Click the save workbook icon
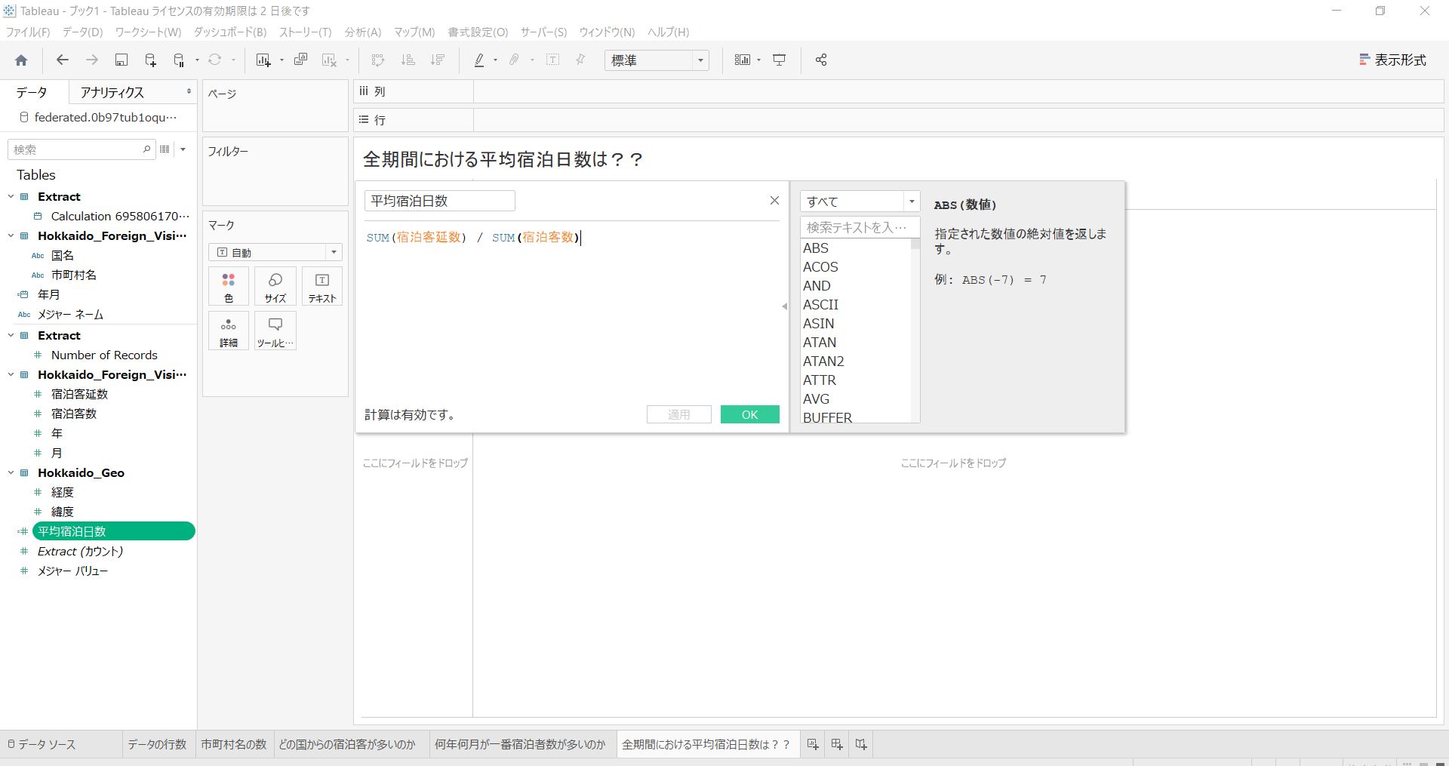This screenshot has height=766, width=1449. tap(121, 60)
